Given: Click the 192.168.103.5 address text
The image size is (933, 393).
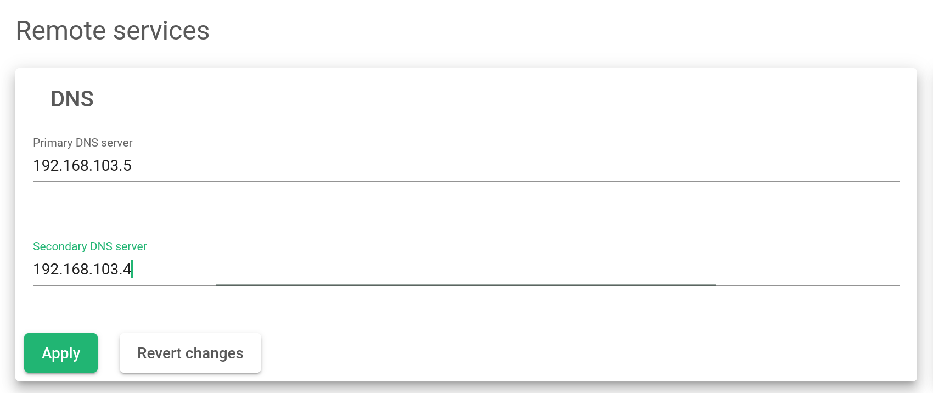Looking at the screenshot, I should coord(82,166).
